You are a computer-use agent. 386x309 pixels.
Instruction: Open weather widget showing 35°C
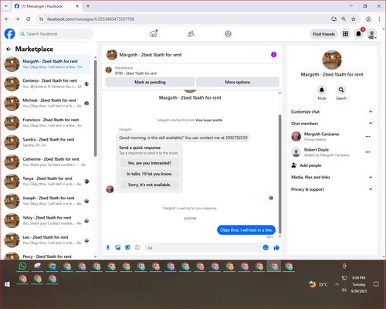tap(318, 284)
